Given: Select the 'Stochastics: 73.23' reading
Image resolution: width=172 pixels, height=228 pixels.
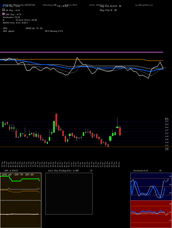Looking at the screenshot, I should click(11, 17).
